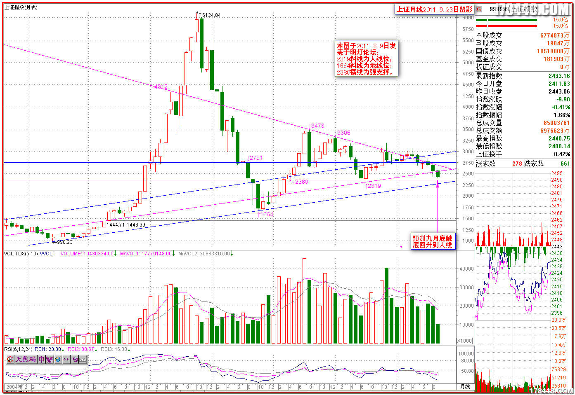Image resolution: width=575 pixels, height=395 pixels.
Task: Click the 涨家数 278 count
Action: 517,164
